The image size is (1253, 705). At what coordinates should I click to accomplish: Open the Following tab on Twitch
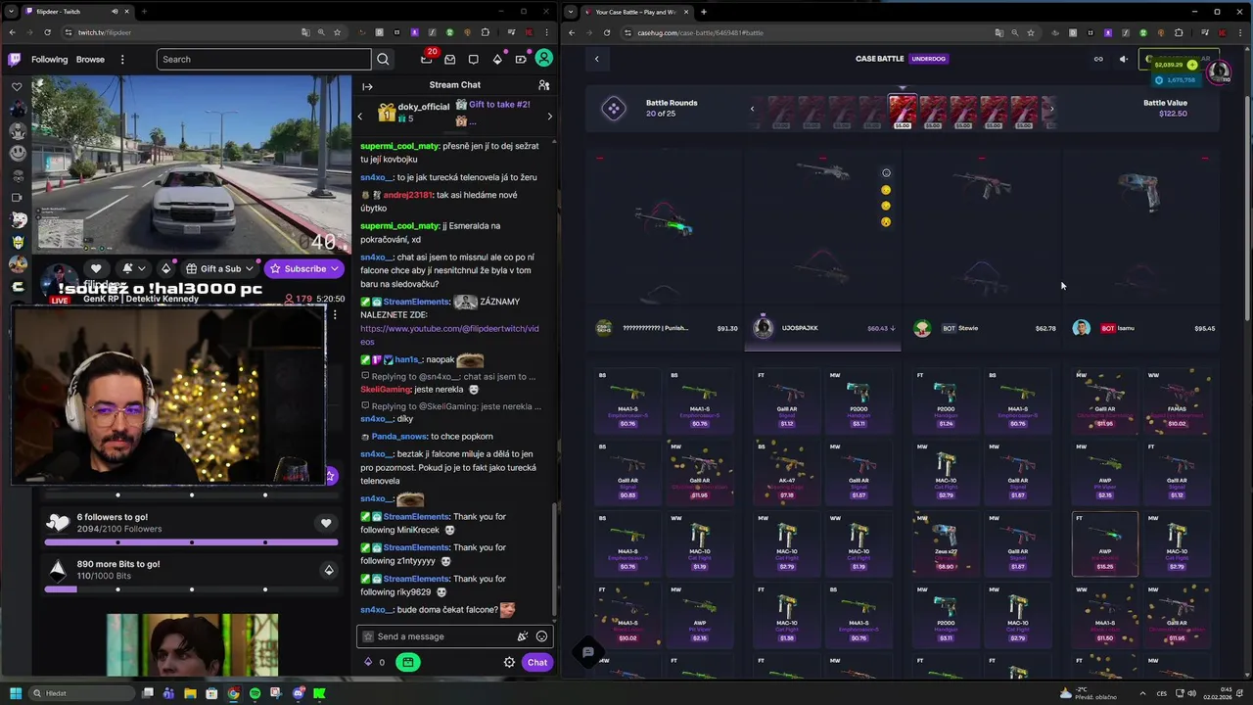tap(49, 59)
